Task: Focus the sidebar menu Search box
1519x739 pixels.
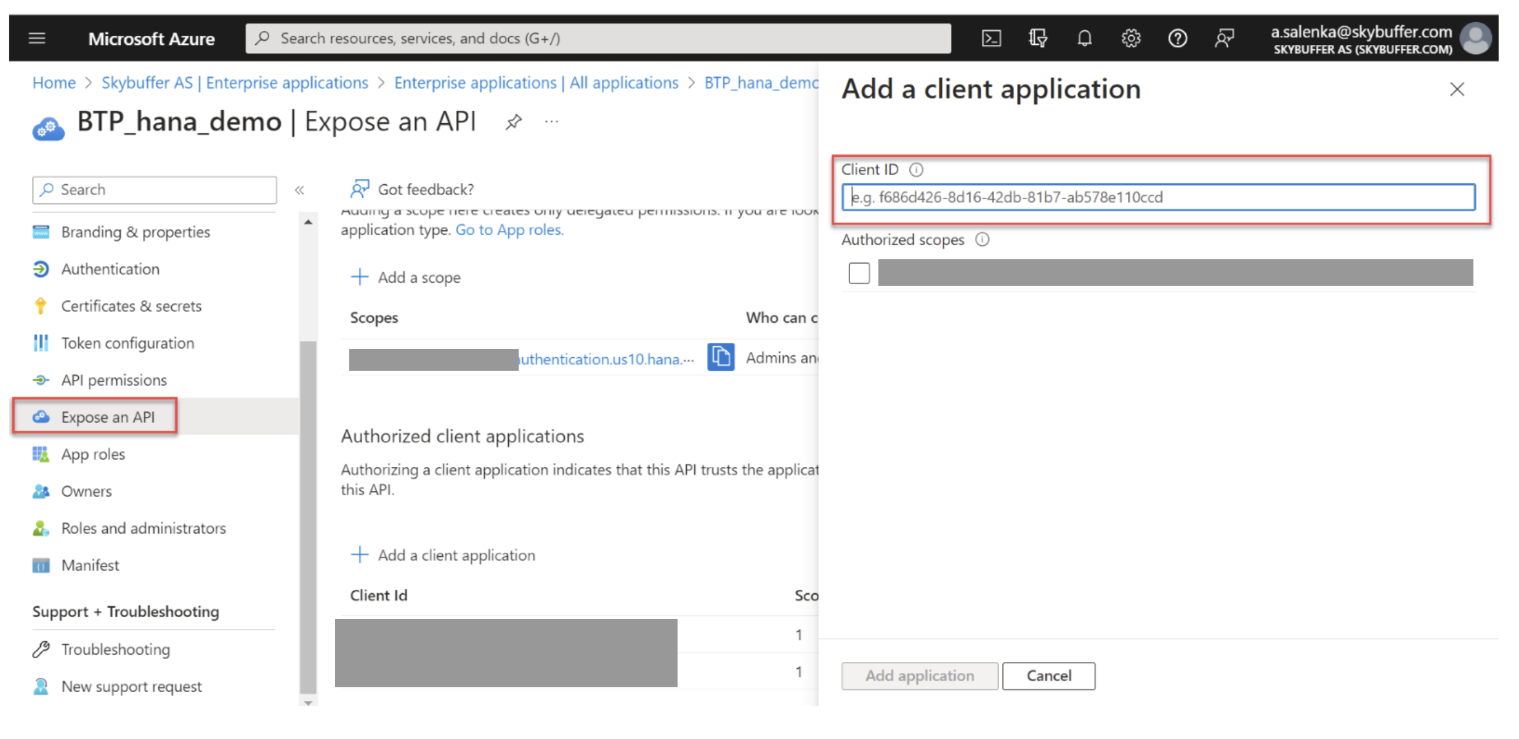Action: point(154,190)
